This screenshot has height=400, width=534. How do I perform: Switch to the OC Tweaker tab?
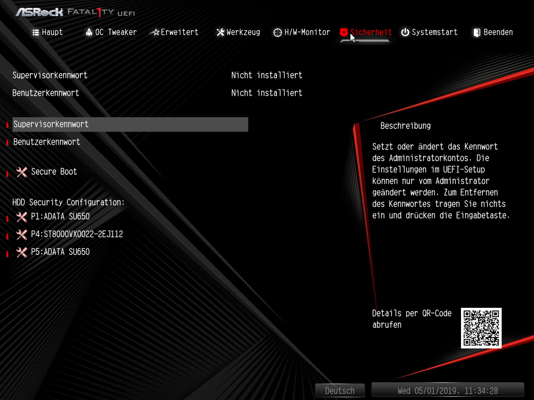click(111, 32)
